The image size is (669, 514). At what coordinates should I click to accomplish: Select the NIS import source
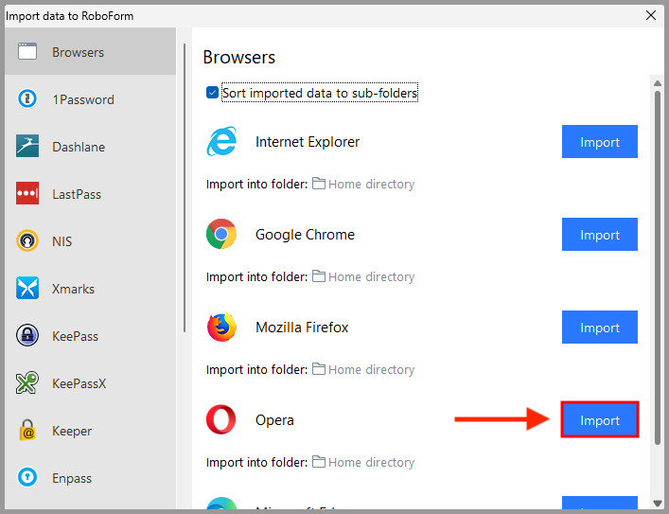pyautogui.click(x=90, y=241)
